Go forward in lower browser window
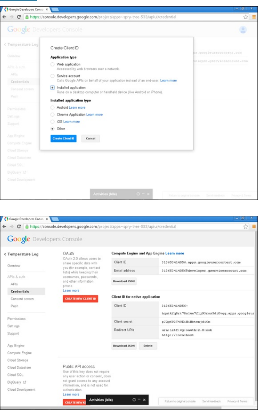 (12, 227)
